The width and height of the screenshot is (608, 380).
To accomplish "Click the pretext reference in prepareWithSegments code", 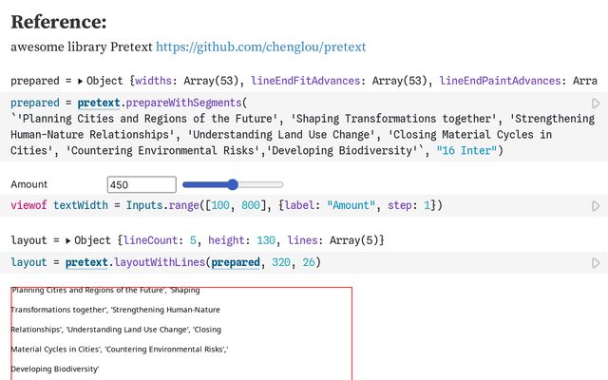I will 99,103.
